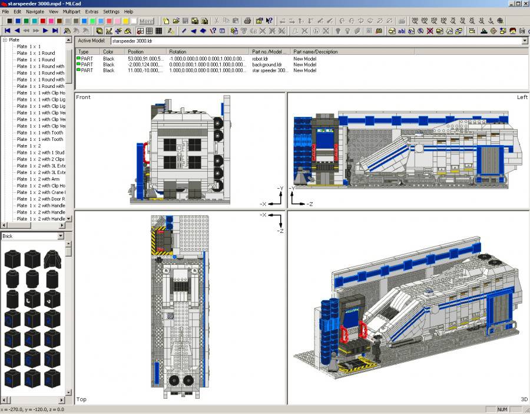The image size is (530, 414).
Task: Select the background.ldr part row
Action: 301,64
